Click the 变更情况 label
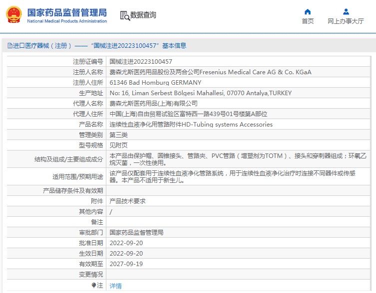376x293 pixels. pos(91,275)
